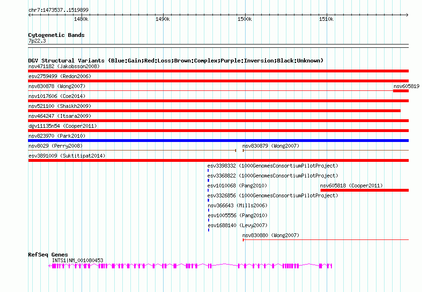Open variant nsv8029 (Perry2008) label
The height and width of the screenshot is (292, 422).
click(55, 146)
